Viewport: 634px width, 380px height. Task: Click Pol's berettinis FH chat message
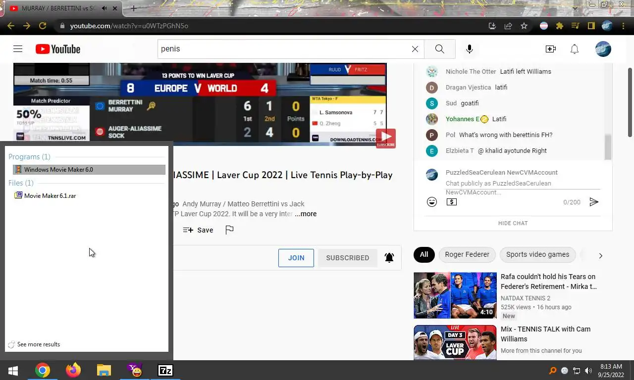[x=506, y=135]
